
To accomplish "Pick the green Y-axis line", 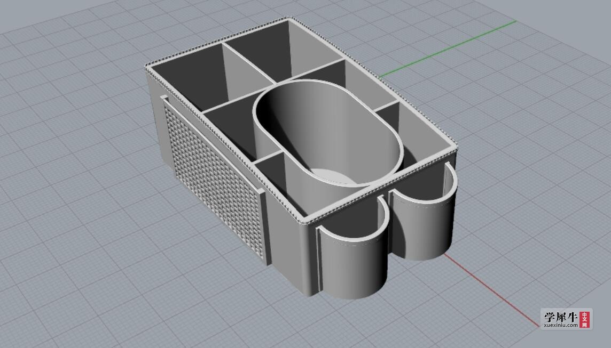I will [x=448, y=49].
